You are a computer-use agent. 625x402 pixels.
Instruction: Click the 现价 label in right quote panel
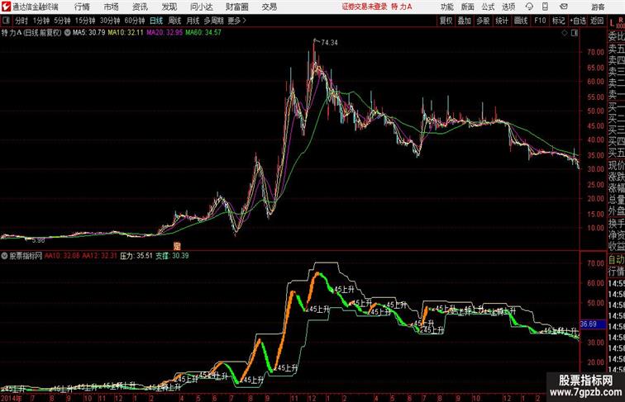(x=616, y=165)
